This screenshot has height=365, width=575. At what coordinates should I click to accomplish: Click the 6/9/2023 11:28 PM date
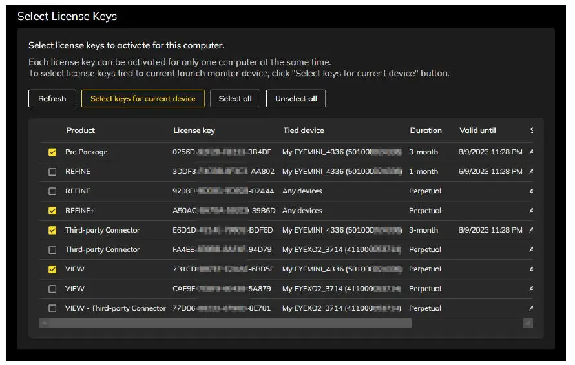490,171
